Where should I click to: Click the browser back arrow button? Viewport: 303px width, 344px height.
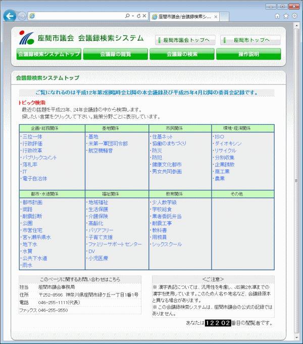coord(10,16)
